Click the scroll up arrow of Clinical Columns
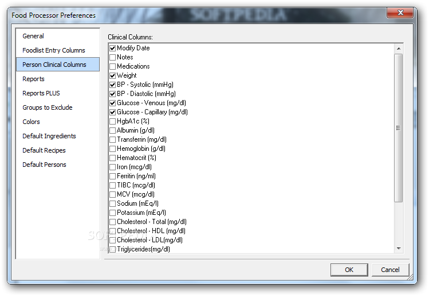 (399, 49)
